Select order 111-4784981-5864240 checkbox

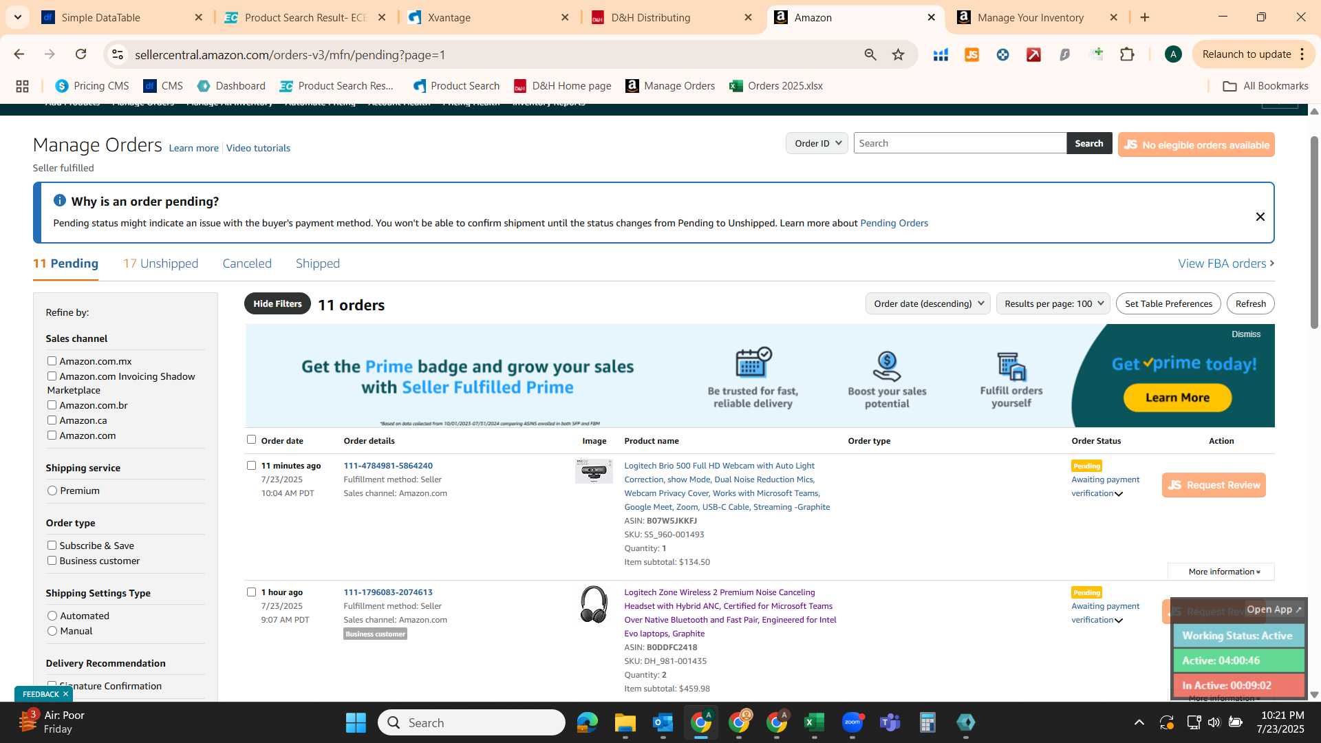pos(251,466)
